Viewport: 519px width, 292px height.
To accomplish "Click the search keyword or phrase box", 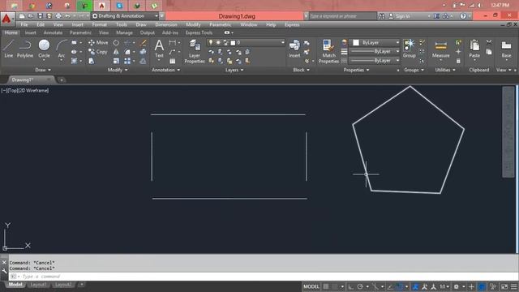I will coord(343,16).
